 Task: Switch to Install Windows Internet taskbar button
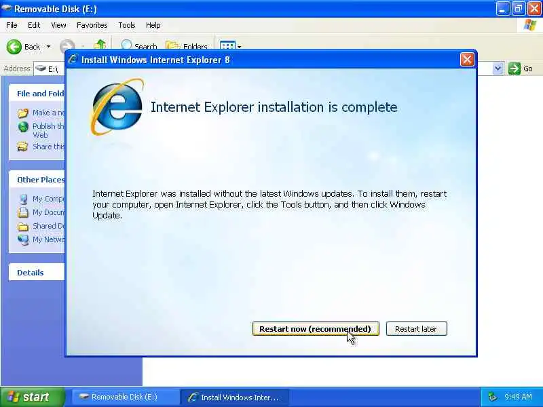tap(234, 397)
